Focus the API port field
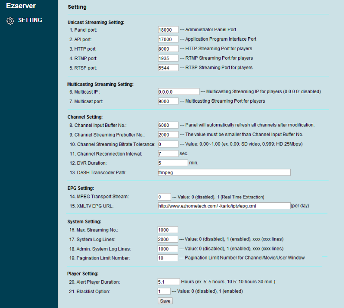The width and height of the screenshot is (344, 308). (168, 39)
